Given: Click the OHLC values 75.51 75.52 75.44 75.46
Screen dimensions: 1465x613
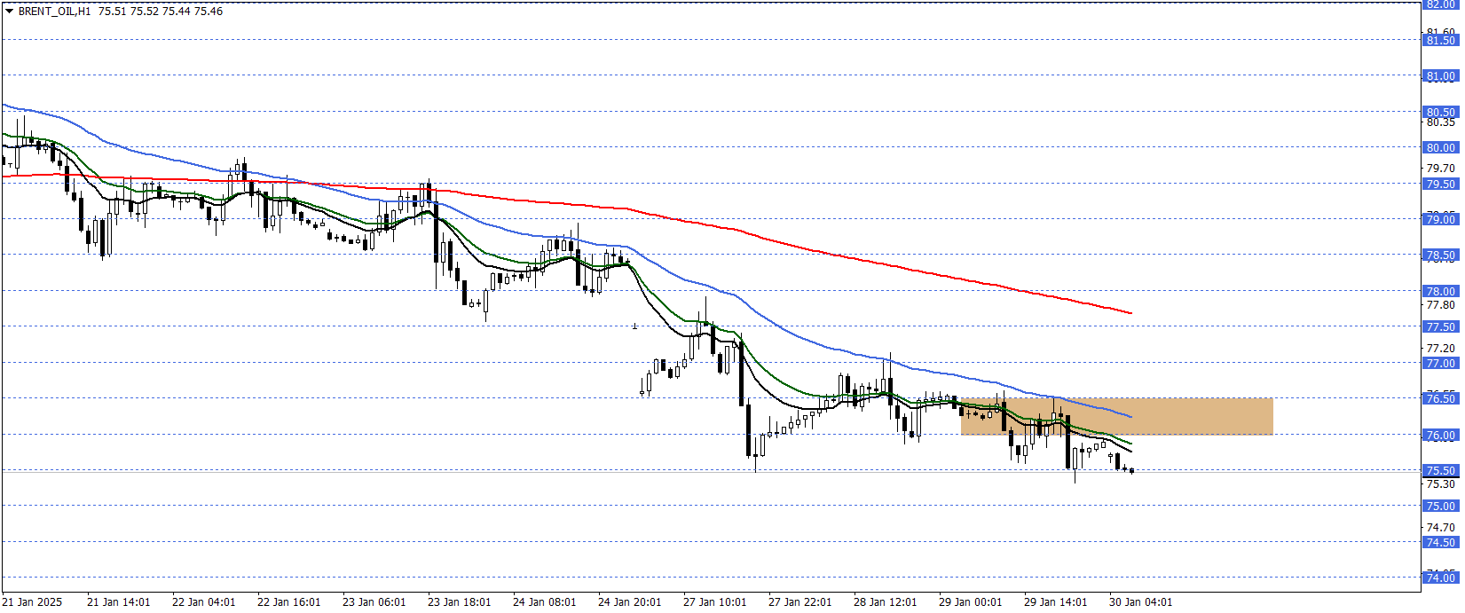Looking at the screenshot, I should (x=161, y=12).
